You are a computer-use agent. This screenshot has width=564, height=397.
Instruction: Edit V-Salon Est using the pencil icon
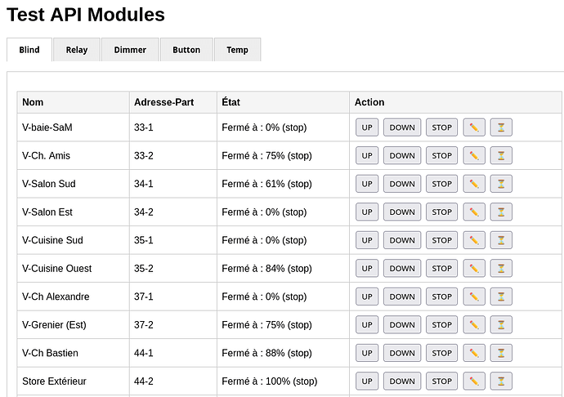coord(474,212)
